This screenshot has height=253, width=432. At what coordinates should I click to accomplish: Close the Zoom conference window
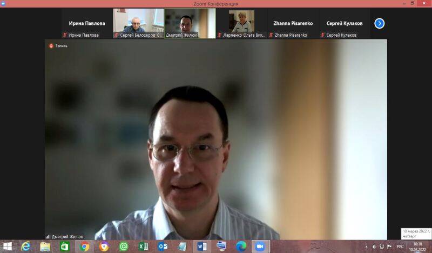click(424, 3)
